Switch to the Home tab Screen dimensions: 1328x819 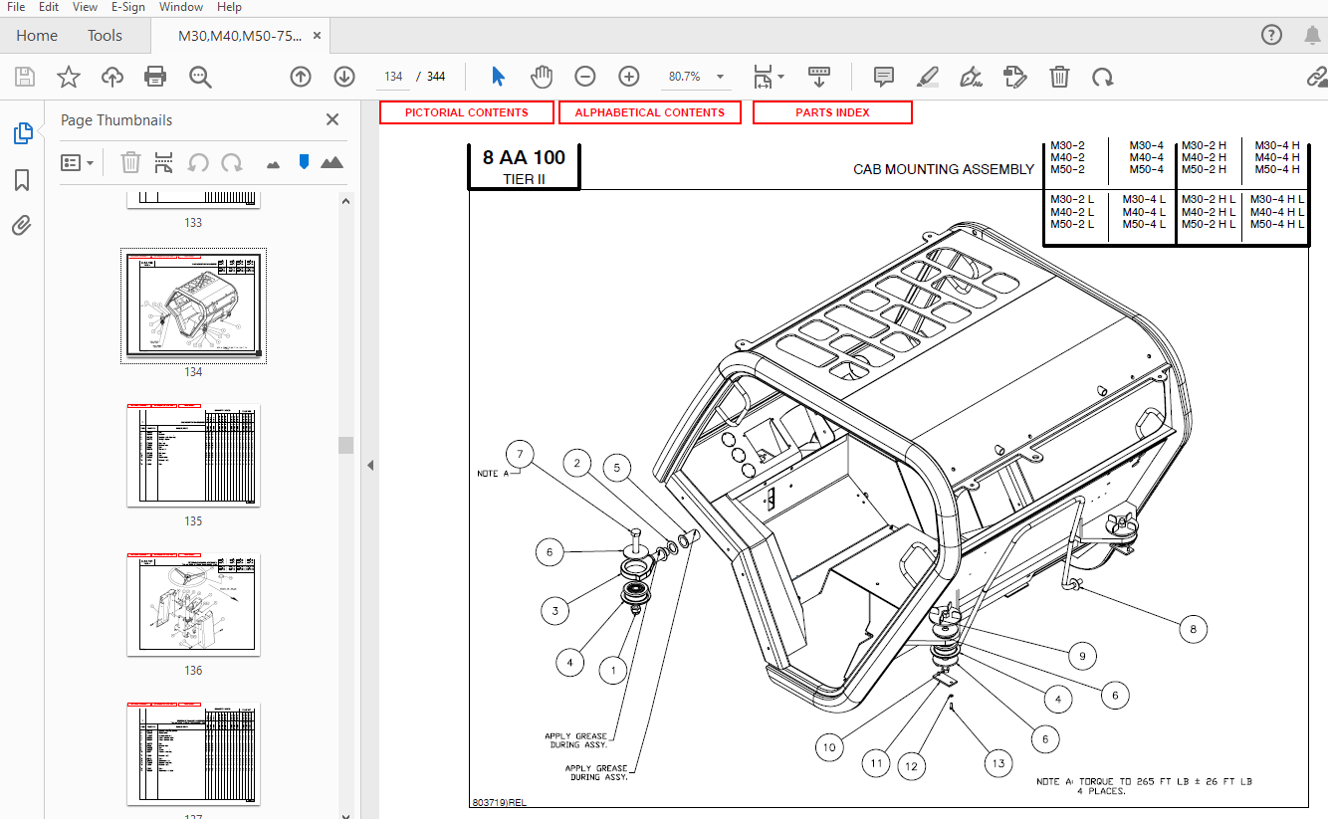(x=37, y=36)
